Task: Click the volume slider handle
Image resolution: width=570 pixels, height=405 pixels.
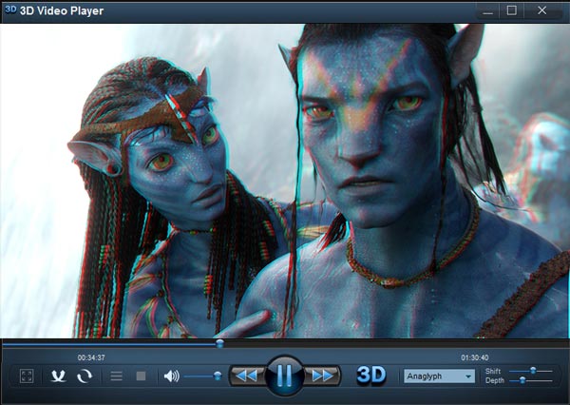Action: pos(218,376)
